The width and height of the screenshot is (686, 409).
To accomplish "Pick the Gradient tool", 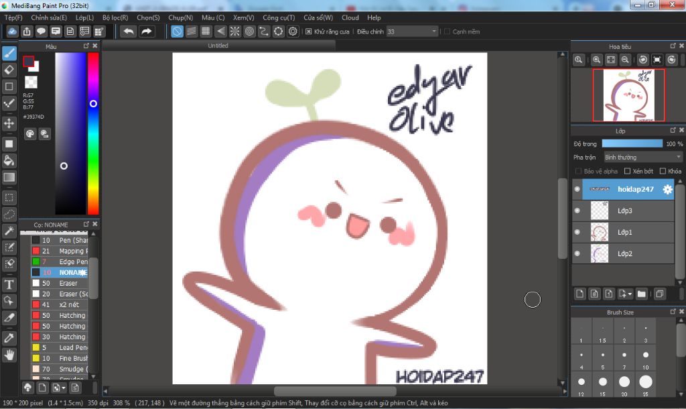I will (x=9, y=178).
